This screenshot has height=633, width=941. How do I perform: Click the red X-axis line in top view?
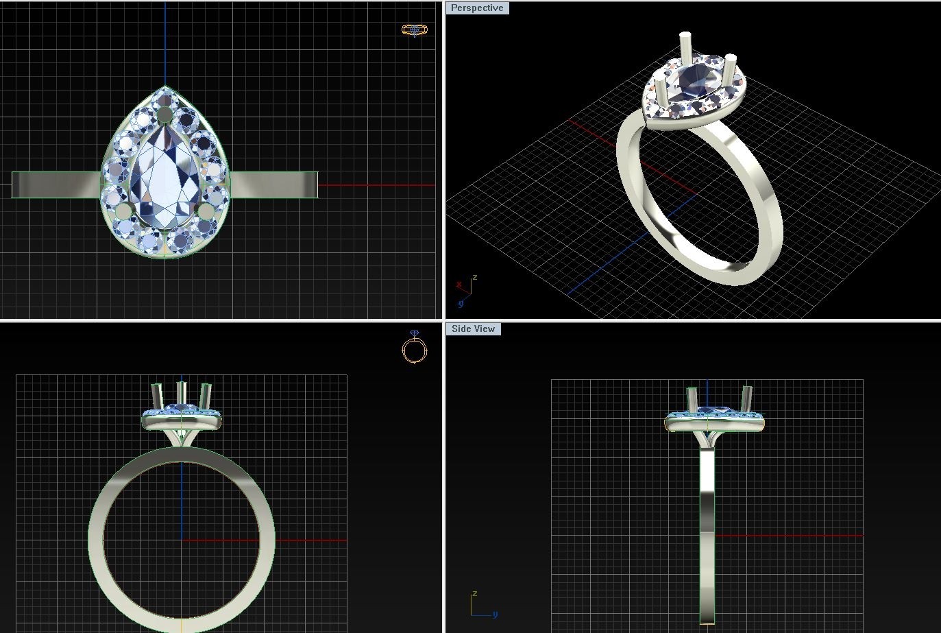tap(377, 185)
